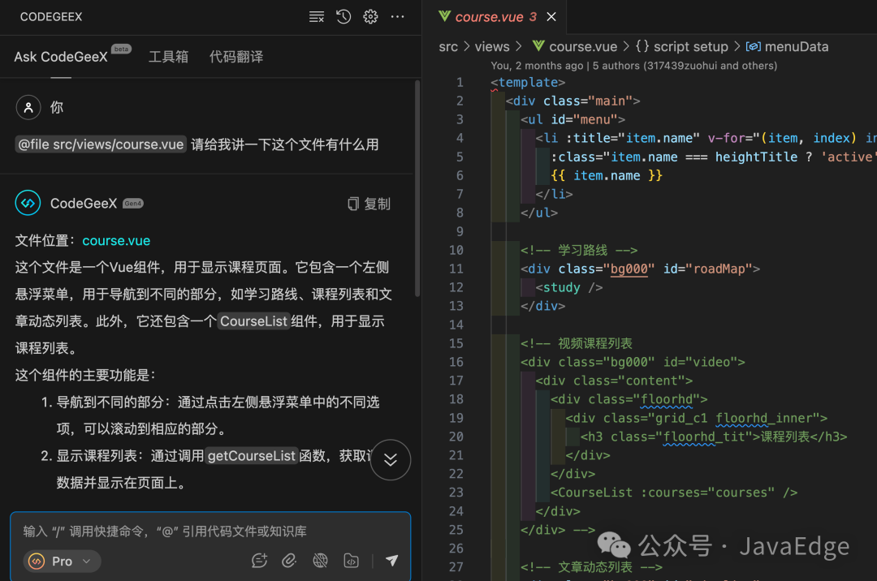Viewport: 877px width, 581px height.
Task: Open the course.vue file location link
Action: 116,241
